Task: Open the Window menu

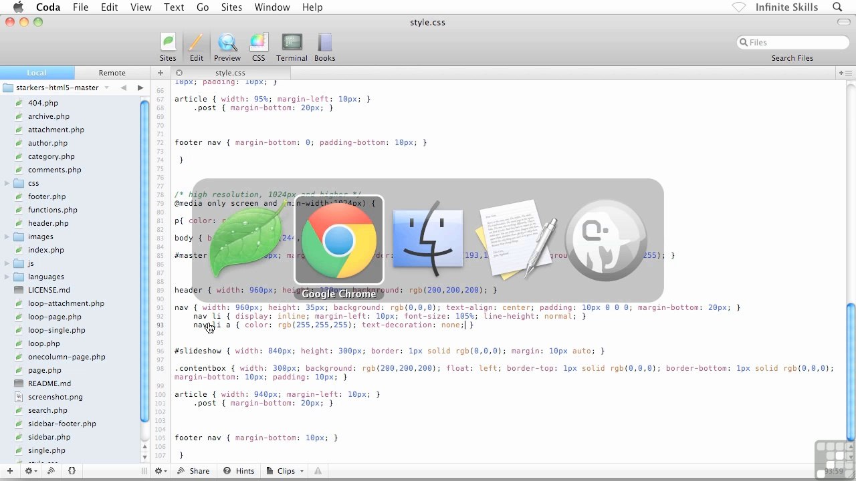Action: [x=272, y=7]
